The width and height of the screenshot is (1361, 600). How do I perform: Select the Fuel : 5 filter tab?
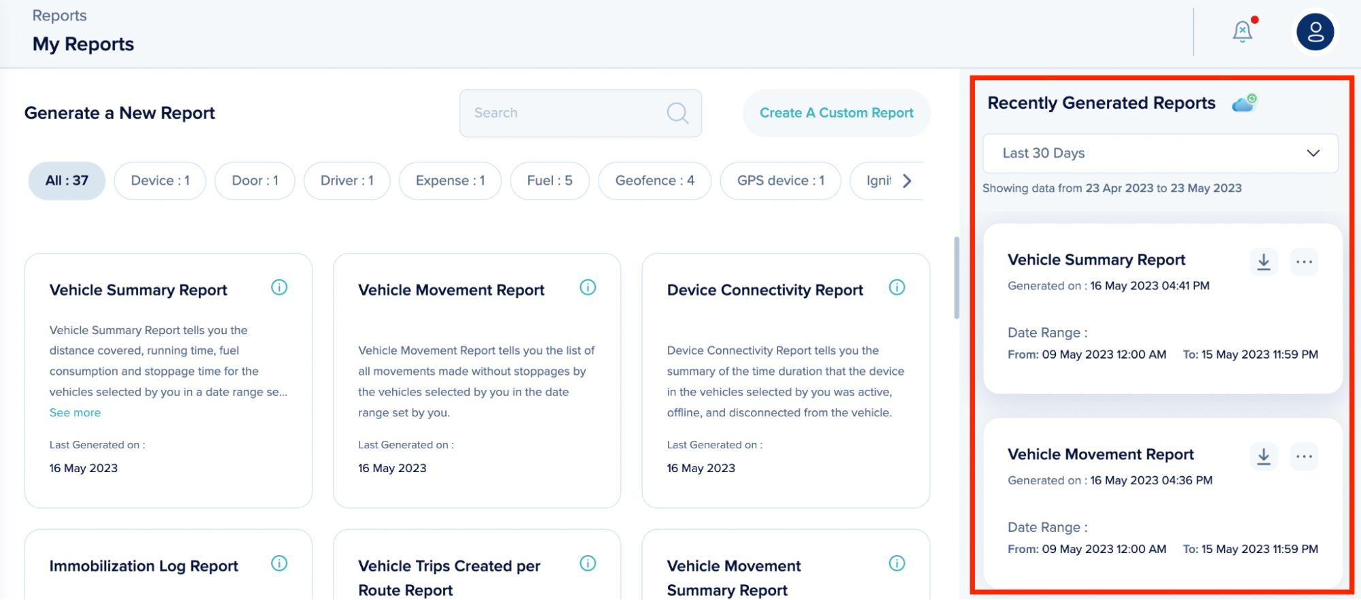549,181
